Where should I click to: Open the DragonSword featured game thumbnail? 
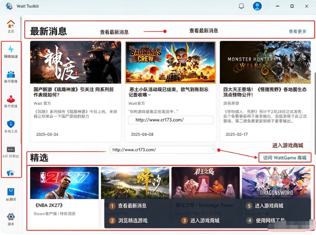[276, 183]
